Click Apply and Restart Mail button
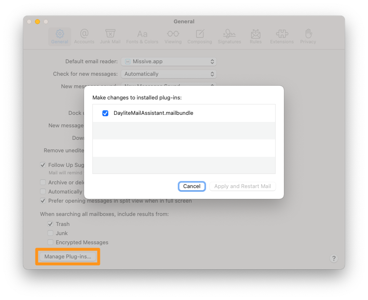Screen dimensions: 368x300 coord(242,186)
